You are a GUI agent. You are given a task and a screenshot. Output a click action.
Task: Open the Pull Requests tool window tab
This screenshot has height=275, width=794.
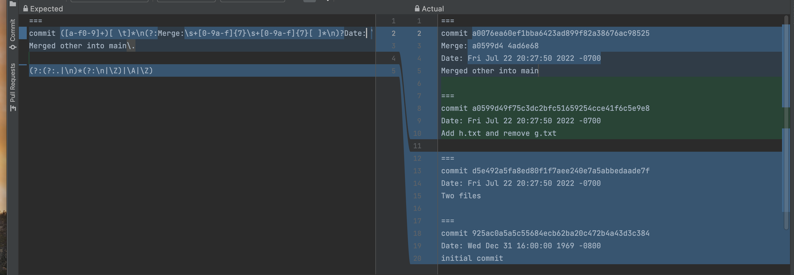click(x=13, y=82)
